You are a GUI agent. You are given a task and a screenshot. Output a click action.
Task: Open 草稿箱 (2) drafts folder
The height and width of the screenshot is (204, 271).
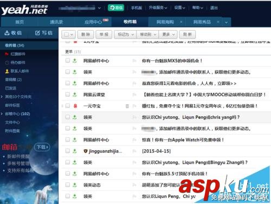pos(14,80)
